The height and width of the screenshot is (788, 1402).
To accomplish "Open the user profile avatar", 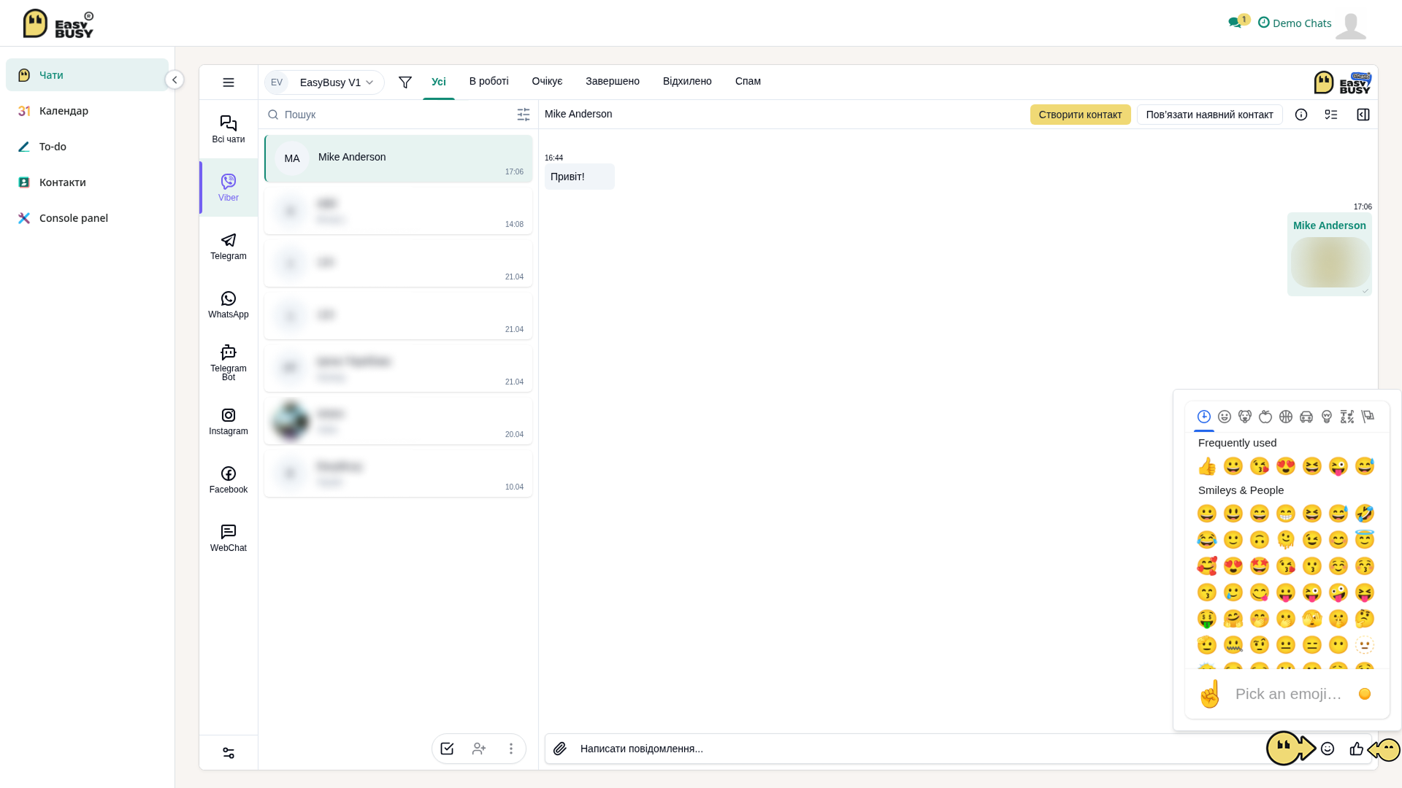I will tap(1351, 26).
